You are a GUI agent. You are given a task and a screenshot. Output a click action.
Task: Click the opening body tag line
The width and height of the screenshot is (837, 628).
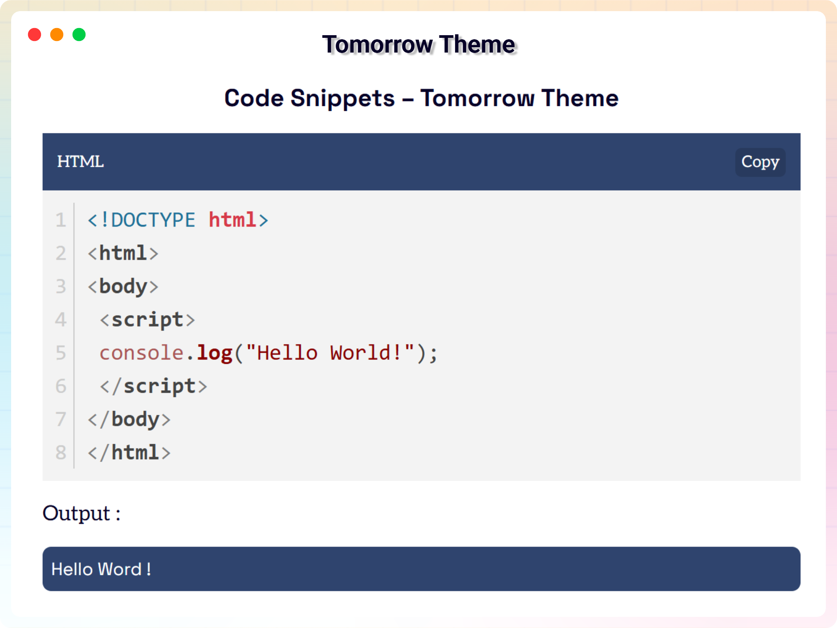[x=123, y=286]
